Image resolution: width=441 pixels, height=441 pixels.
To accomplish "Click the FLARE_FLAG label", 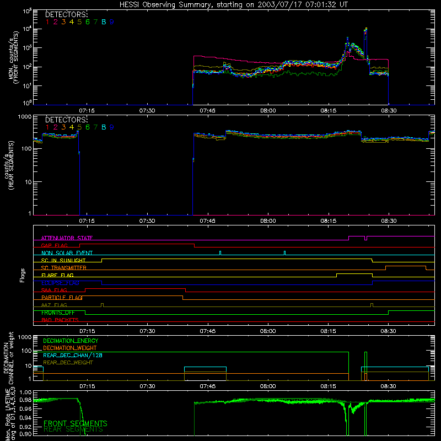I will tap(57, 275).
